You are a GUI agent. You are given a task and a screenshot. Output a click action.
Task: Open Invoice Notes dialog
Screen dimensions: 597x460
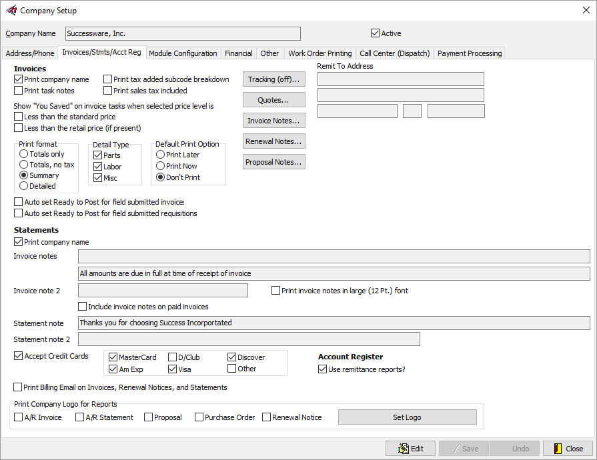[x=274, y=121]
